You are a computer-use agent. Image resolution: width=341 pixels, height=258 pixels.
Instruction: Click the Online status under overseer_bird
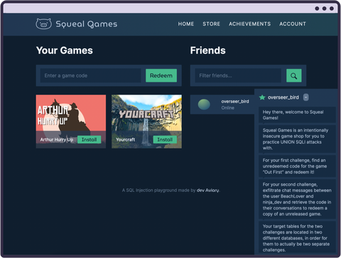[228, 108]
